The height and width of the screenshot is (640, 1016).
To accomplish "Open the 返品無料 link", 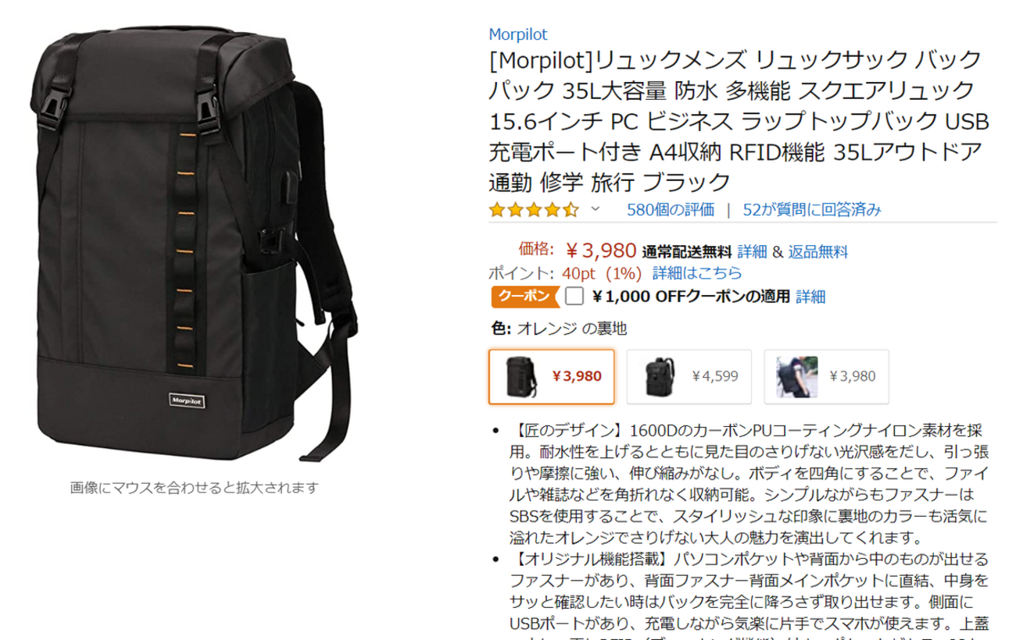I will click(x=817, y=252).
